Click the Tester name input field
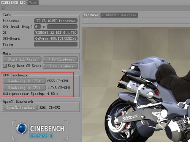 (56, 44)
